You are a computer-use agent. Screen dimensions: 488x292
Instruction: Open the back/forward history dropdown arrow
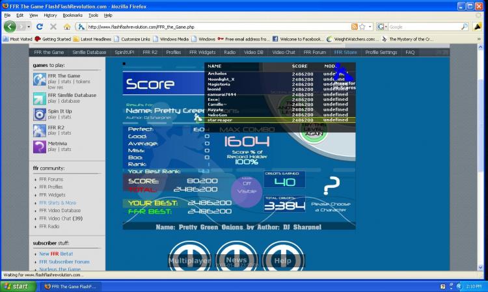pos(29,27)
